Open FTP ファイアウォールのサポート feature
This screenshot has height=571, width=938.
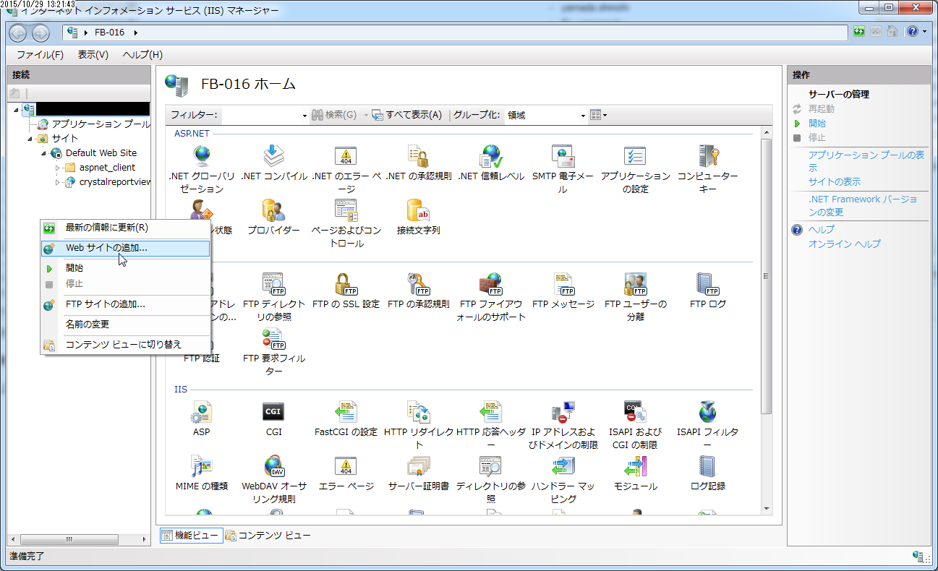(x=491, y=297)
